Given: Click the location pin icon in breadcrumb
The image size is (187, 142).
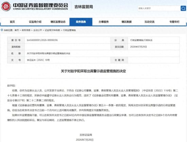Looking at the screenshot, I should point(2,30).
